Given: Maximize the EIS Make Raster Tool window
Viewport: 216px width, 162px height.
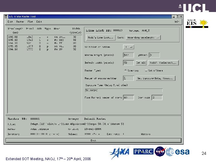Looking at the screenshot, I should coord(177,16).
